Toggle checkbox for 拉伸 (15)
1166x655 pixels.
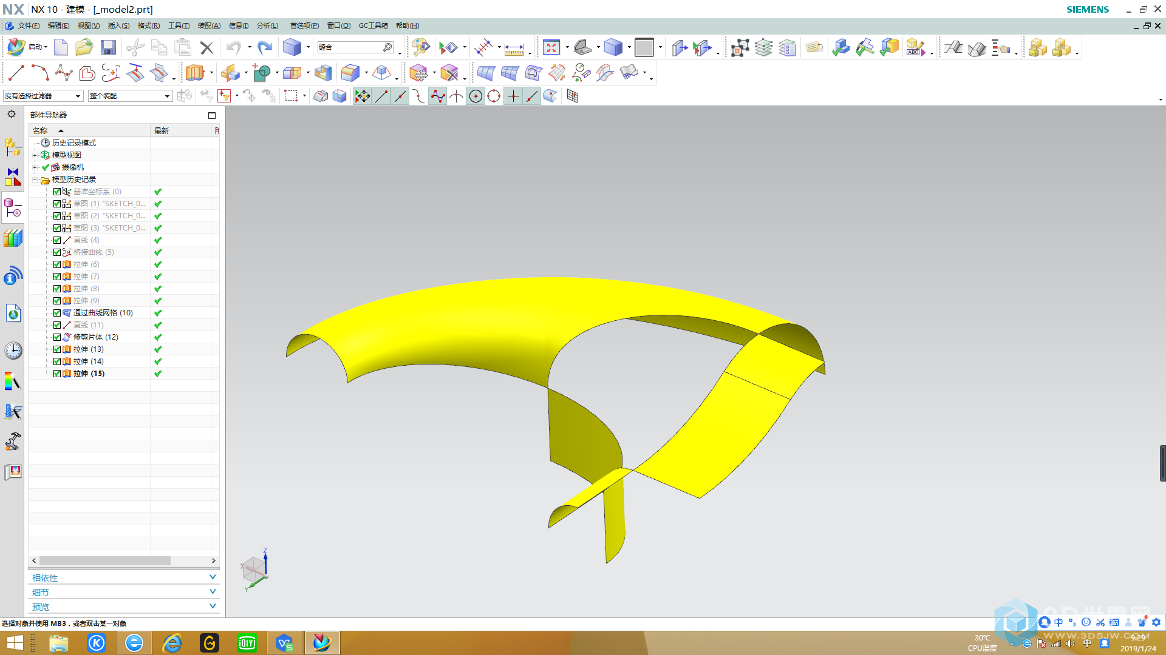pos(57,374)
